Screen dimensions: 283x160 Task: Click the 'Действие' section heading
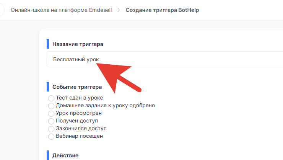pos(65,155)
